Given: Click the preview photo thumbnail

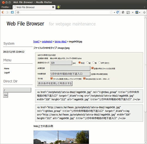Looking at the screenshot, I should pyautogui.click(x=61, y=137).
